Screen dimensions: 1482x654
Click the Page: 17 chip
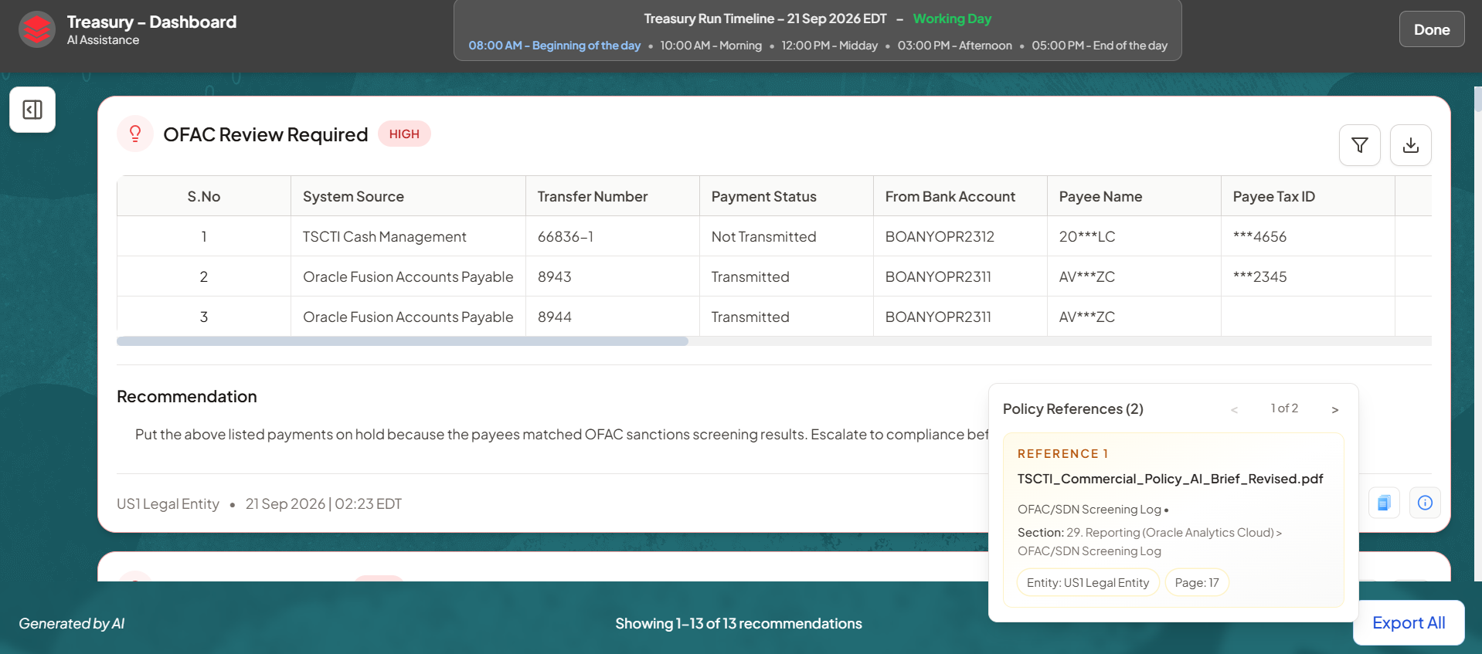pyautogui.click(x=1197, y=582)
